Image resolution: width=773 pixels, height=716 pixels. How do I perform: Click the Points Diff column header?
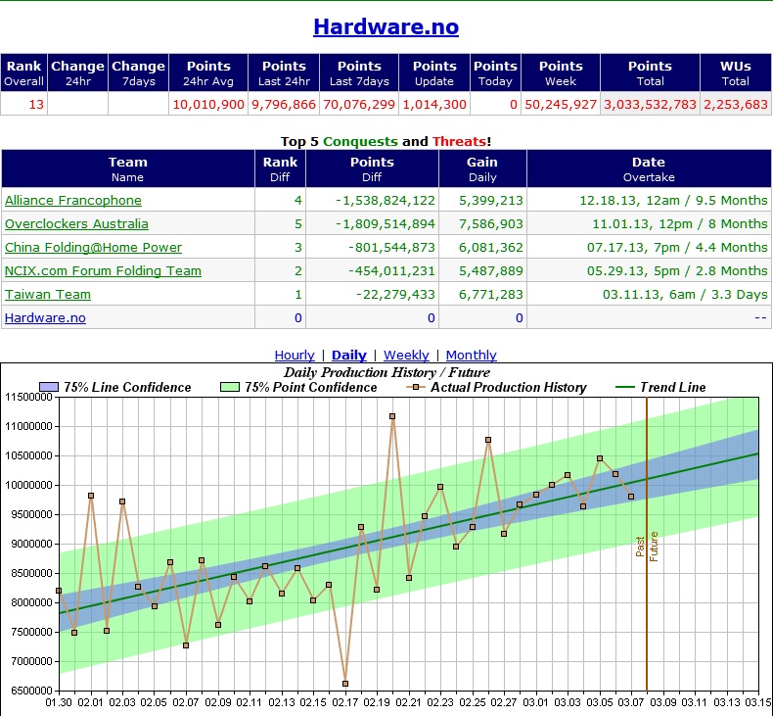tap(372, 168)
